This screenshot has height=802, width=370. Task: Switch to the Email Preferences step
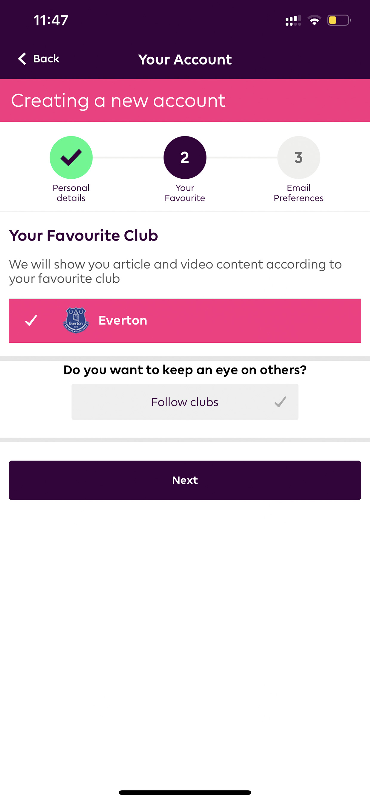pos(299,193)
